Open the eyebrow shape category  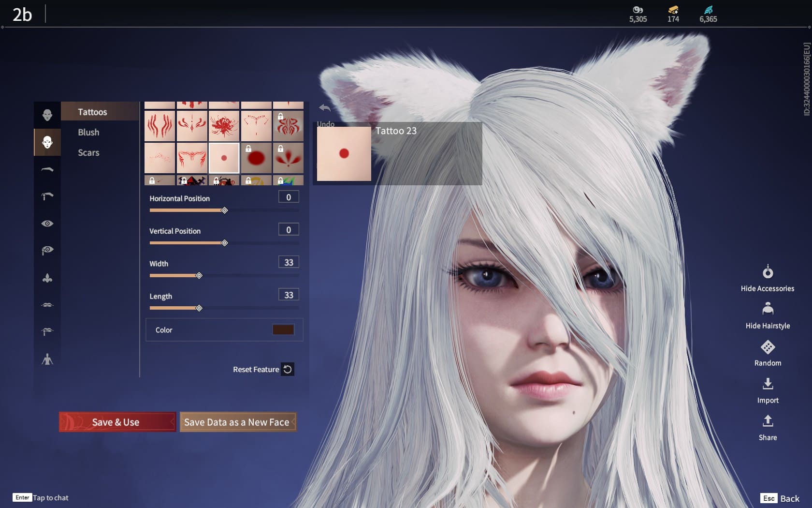point(47,169)
